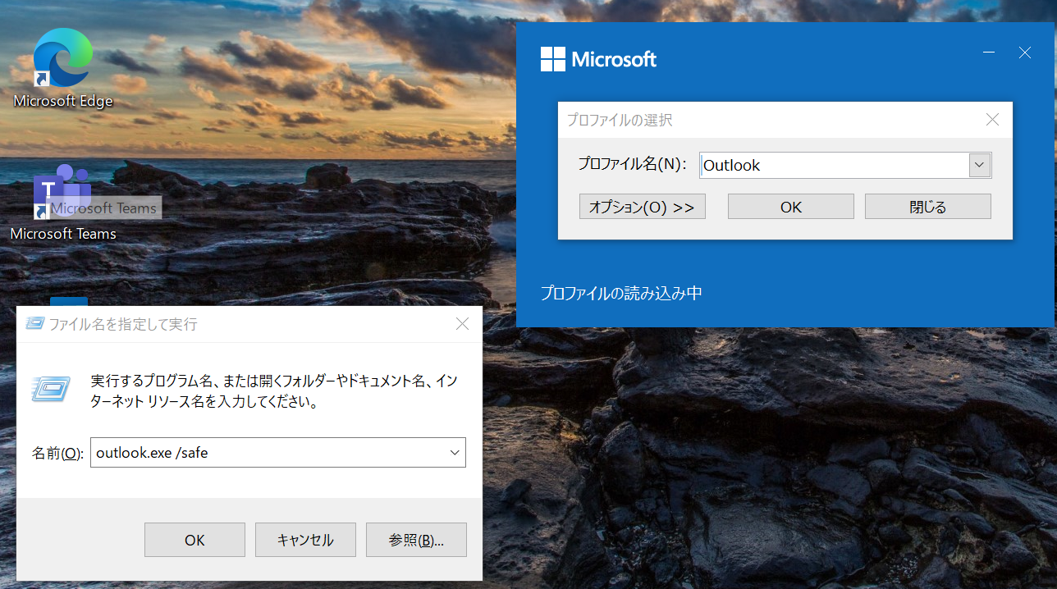
Task: Close the Run dialog window
Action: pyautogui.click(x=462, y=324)
